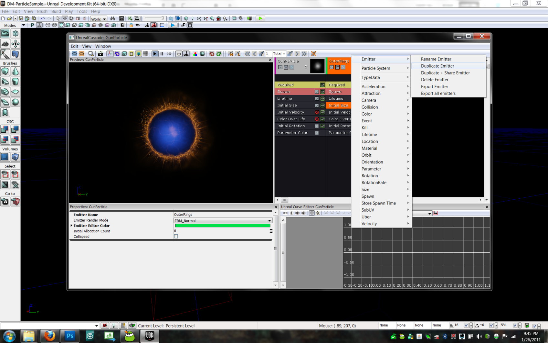Jump to highest LOD double-right arrow
Viewport: 548px width, 343px height.
304,54
